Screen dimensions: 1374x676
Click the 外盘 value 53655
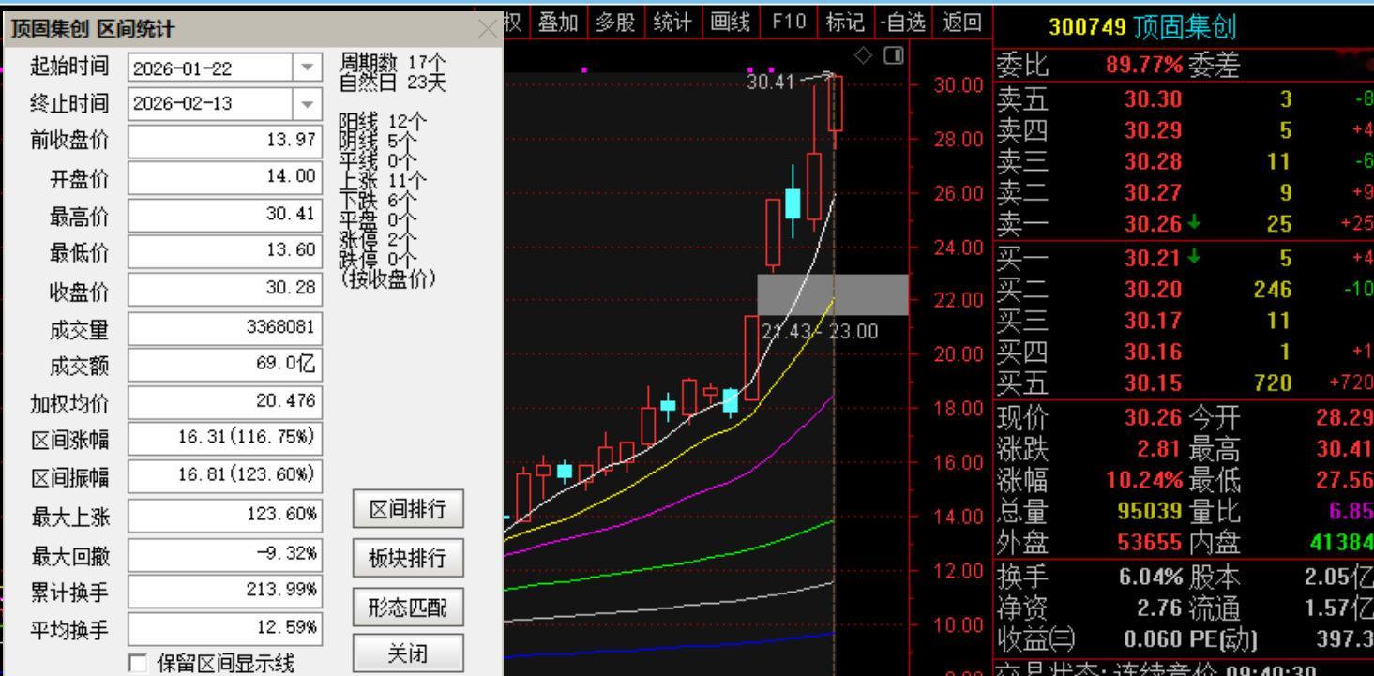click(x=1151, y=544)
